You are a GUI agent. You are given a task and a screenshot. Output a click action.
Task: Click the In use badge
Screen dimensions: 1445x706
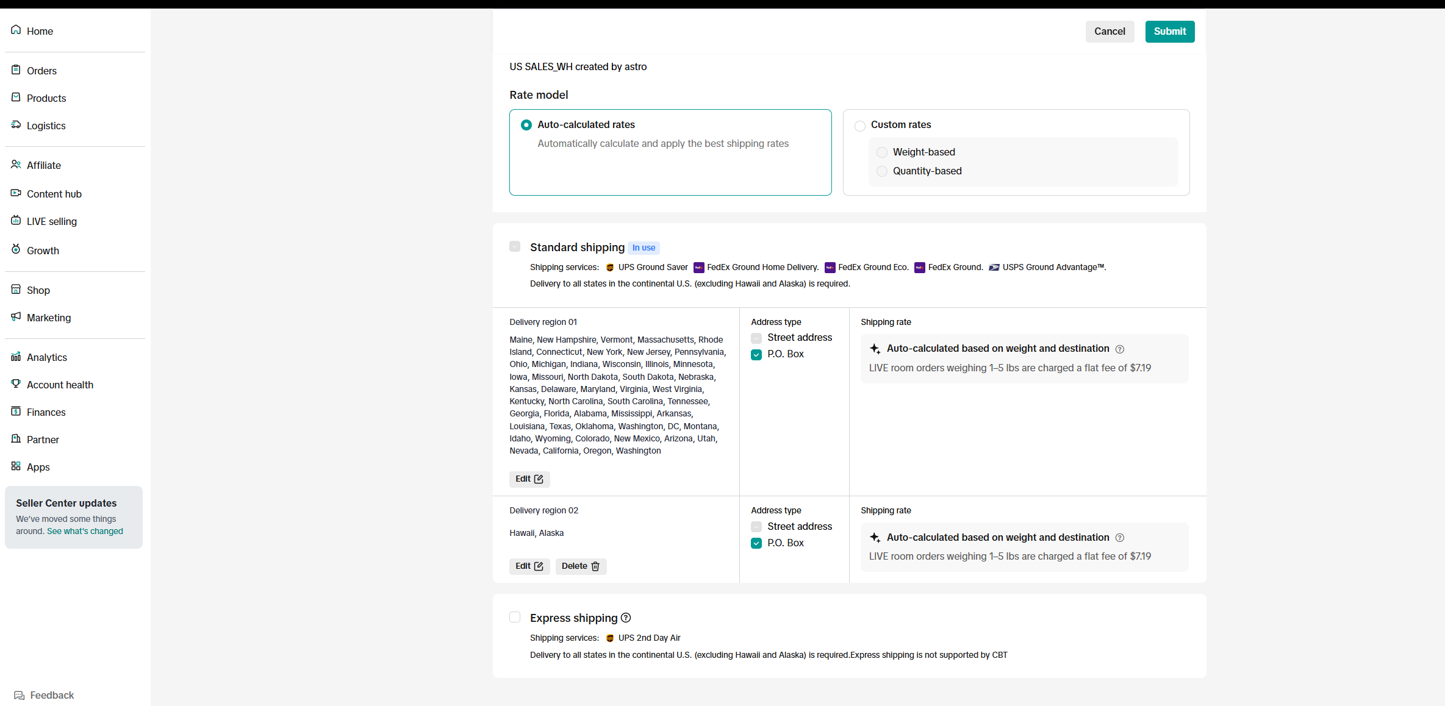(644, 248)
